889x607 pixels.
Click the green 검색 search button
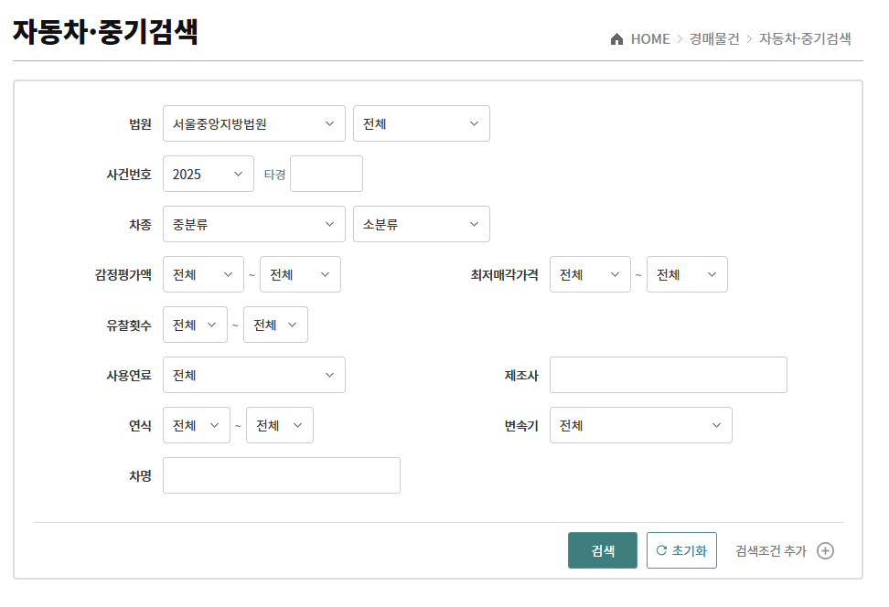click(603, 550)
